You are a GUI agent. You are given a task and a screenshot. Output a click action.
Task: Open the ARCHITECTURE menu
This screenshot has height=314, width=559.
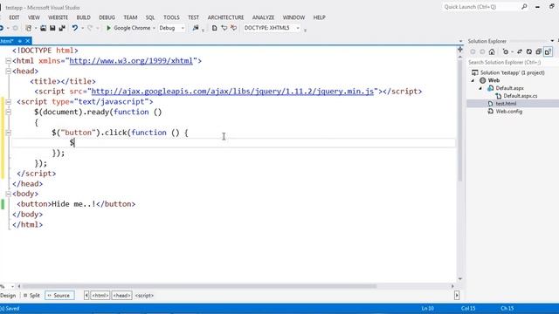tap(225, 17)
